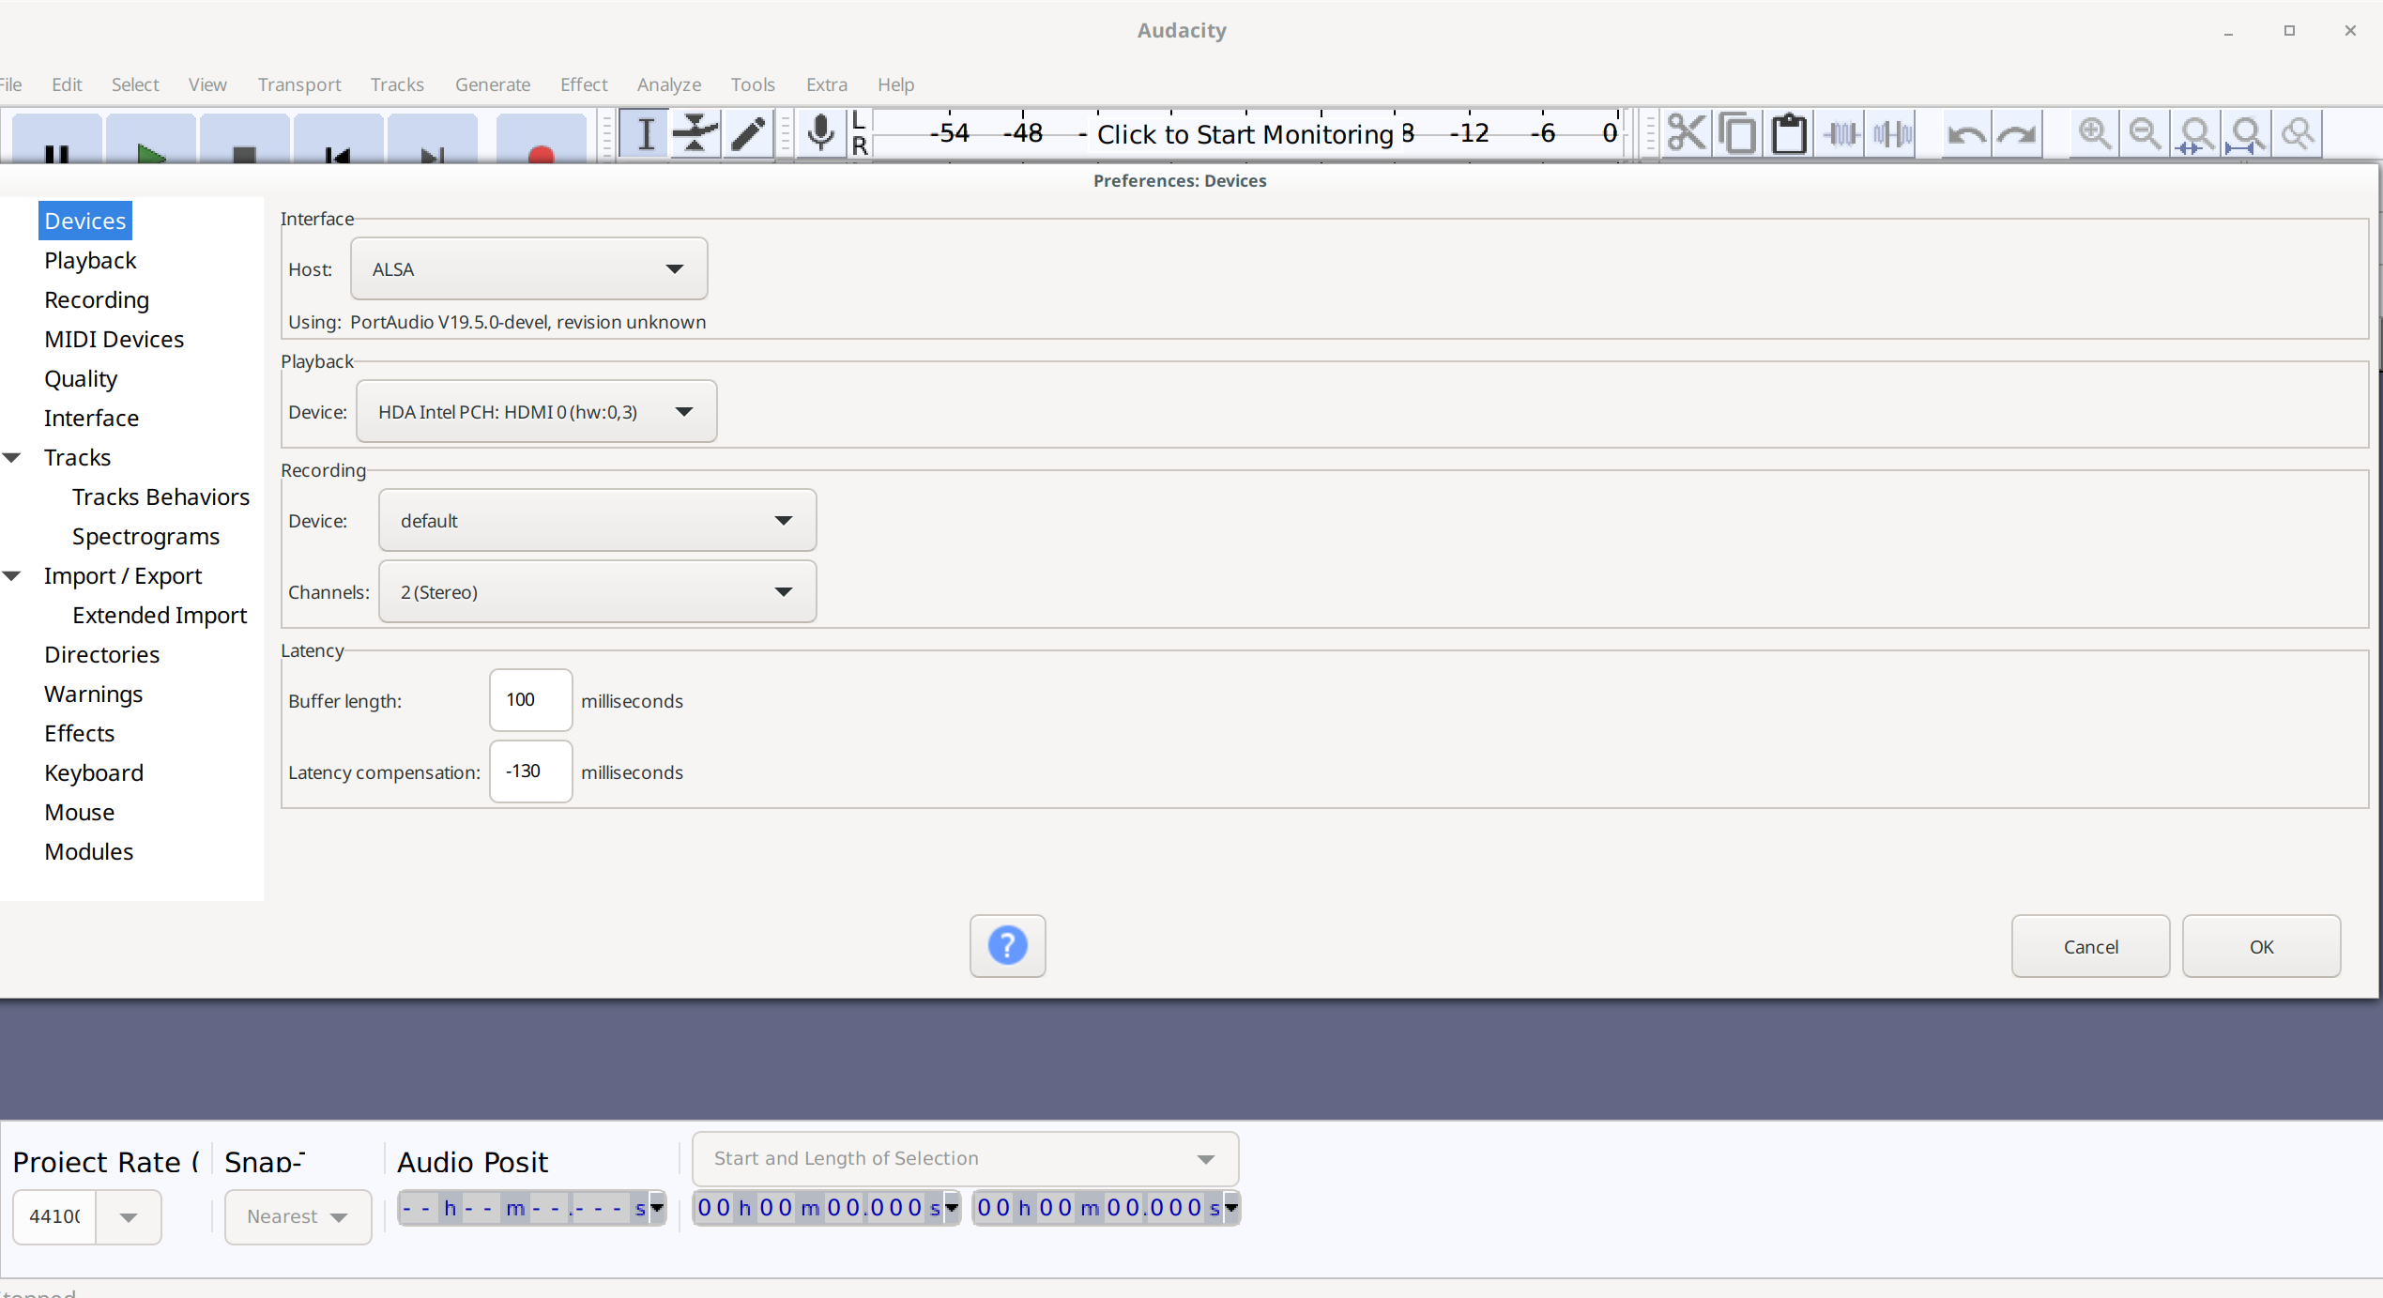This screenshot has height=1298, width=2383.
Task: Select the Draw pencil tool
Action: click(x=747, y=134)
